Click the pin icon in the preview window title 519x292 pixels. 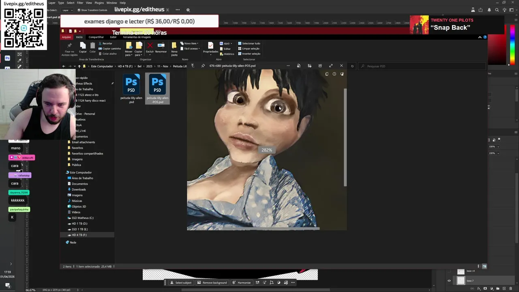click(x=203, y=66)
